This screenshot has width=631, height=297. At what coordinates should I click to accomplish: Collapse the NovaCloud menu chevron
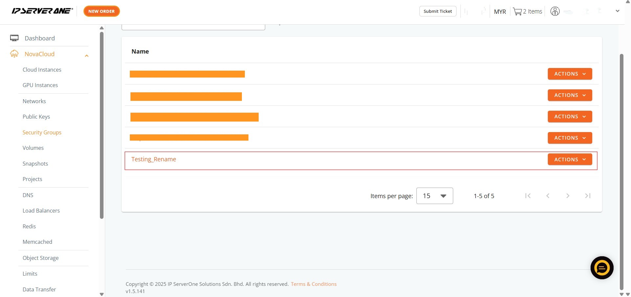coord(87,56)
